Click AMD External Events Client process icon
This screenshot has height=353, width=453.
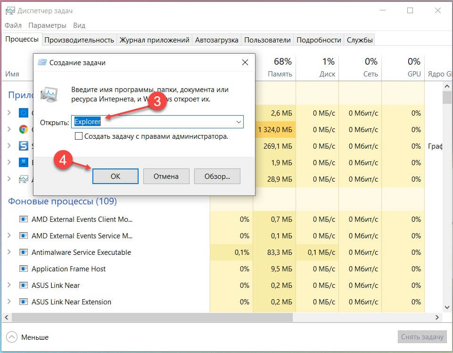(24, 219)
